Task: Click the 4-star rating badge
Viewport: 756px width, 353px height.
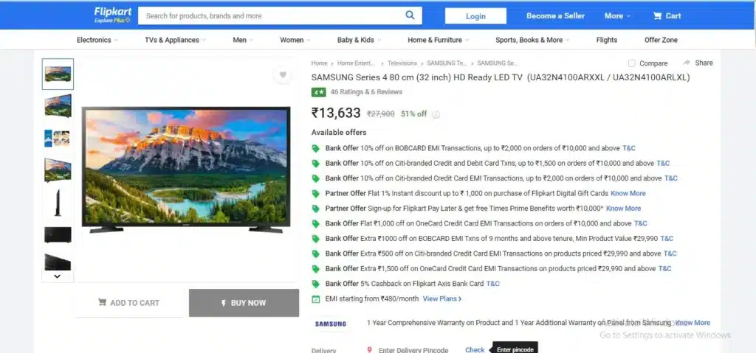Action: pyautogui.click(x=318, y=92)
